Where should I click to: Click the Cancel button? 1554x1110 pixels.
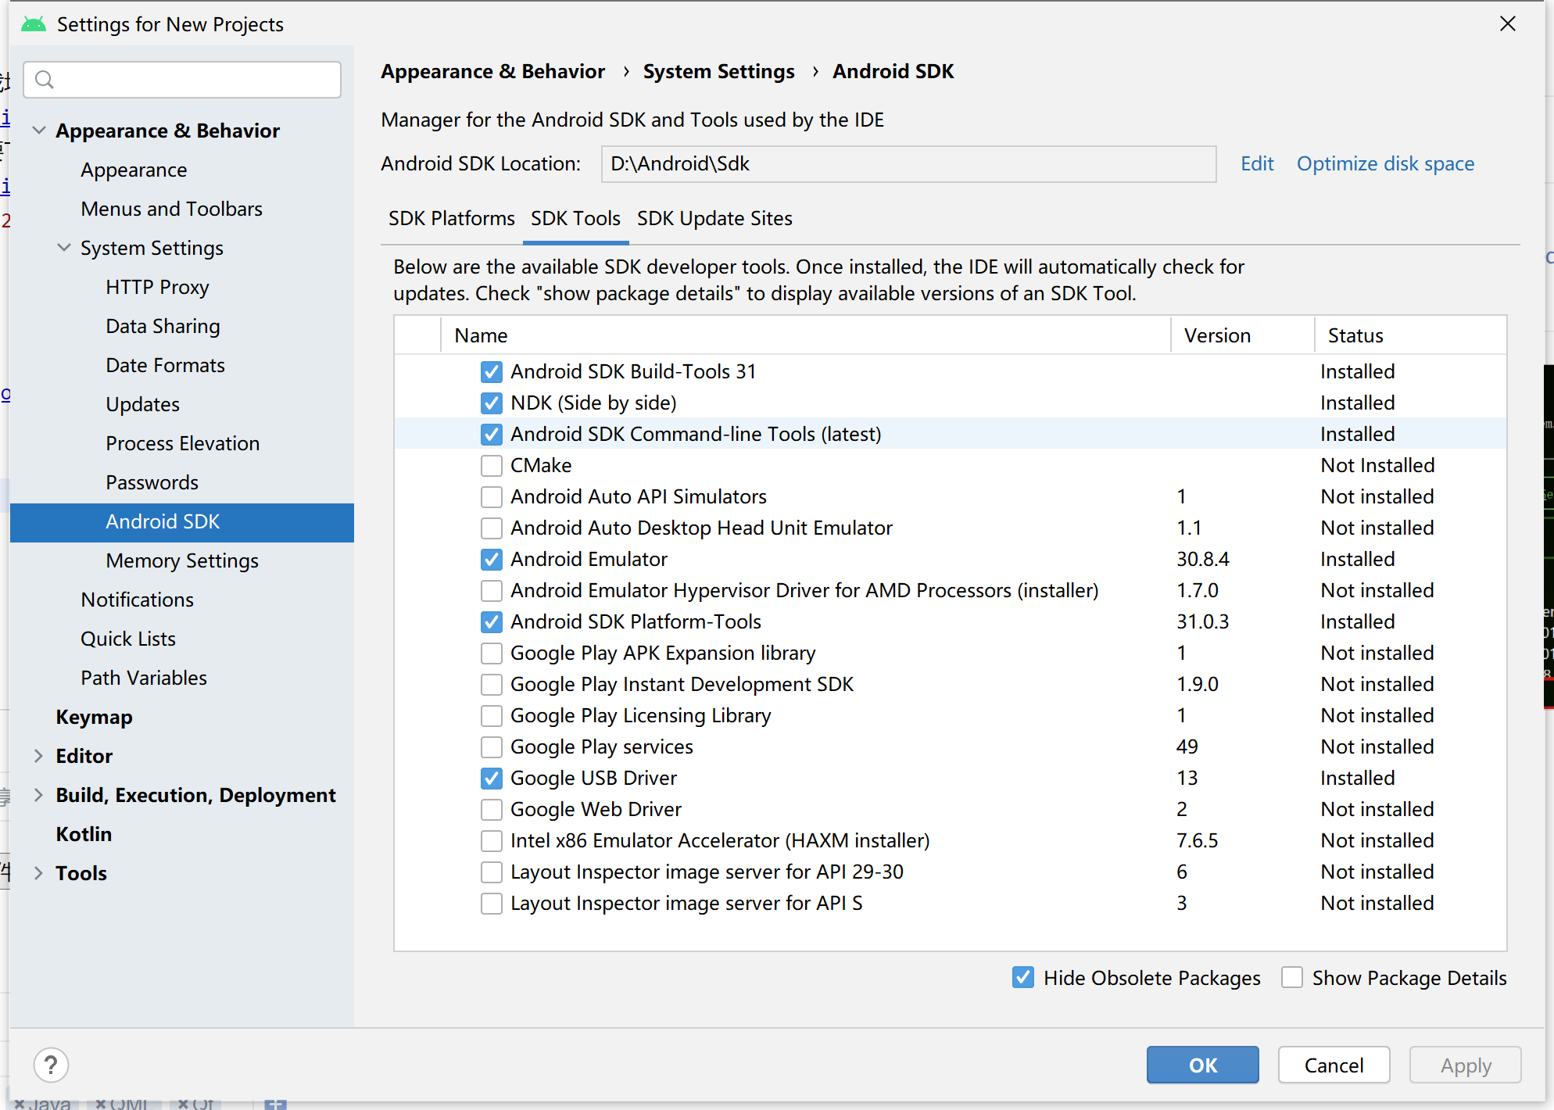[x=1334, y=1065]
